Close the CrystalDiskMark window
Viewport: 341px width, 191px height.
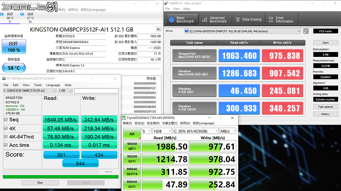tap(232, 118)
